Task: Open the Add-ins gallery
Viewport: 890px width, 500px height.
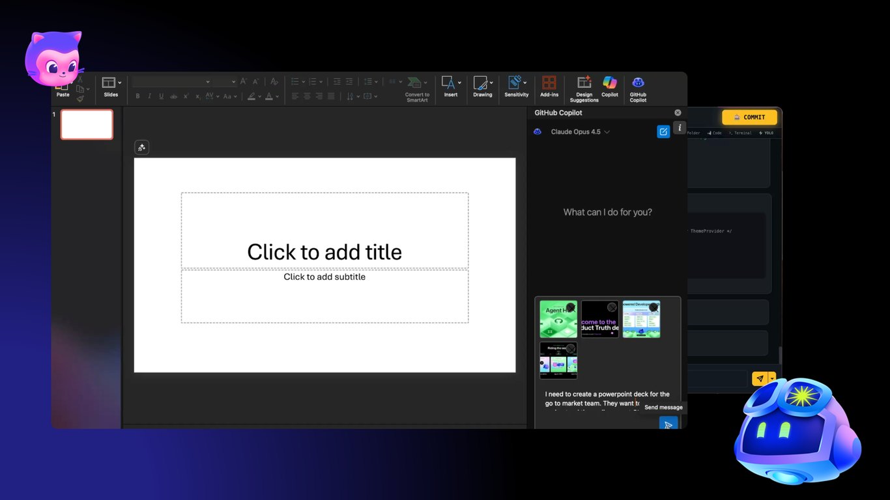Action: coord(549,87)
